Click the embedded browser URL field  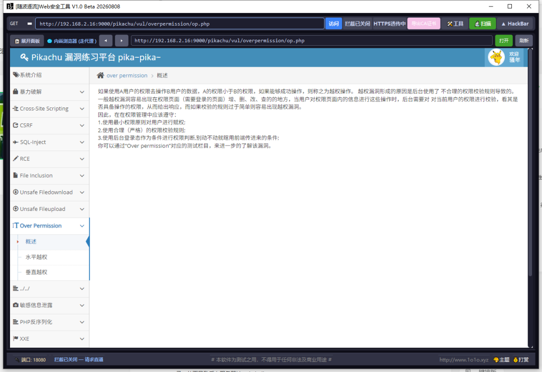(x=312, y=41)
